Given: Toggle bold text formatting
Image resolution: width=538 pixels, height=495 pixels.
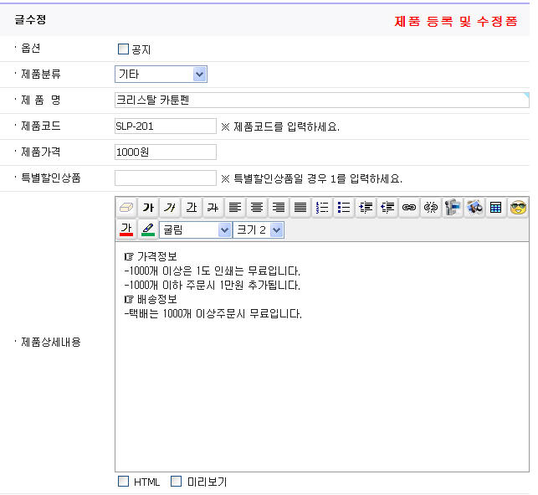Looking at the screenshot, I should pos(148,208).
